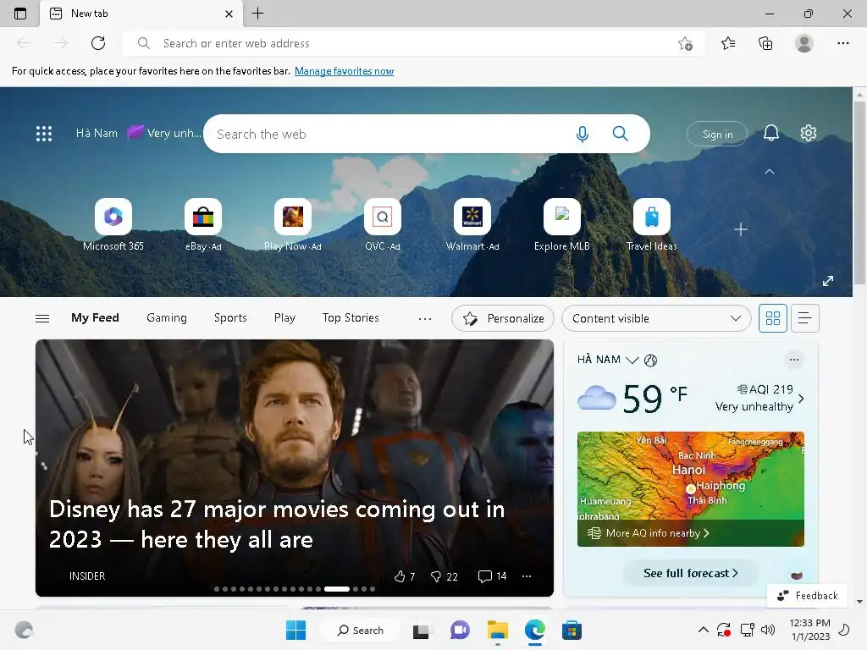
Task: Open the Windows Start menu
Action: coord(295,630)
